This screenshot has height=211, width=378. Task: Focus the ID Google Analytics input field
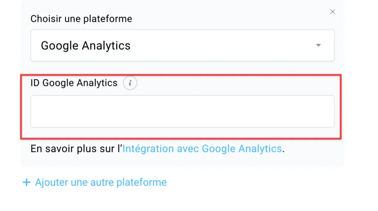coord(182,111)
